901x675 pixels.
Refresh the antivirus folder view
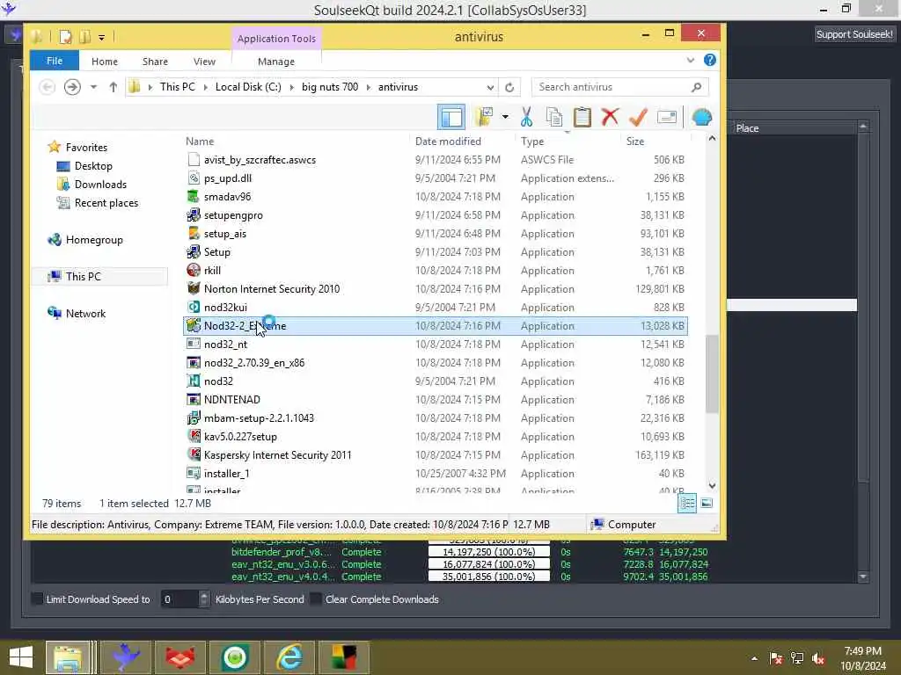(x=509, y=87)
